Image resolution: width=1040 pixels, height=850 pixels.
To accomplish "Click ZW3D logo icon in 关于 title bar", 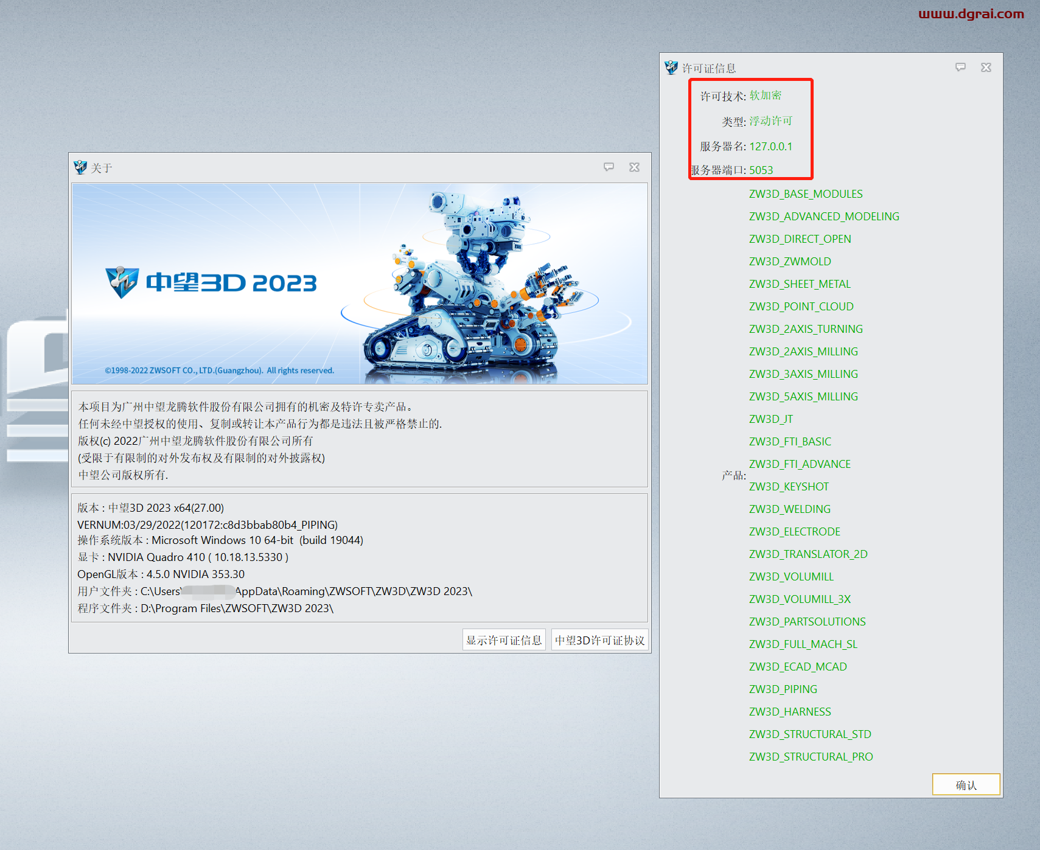I will point(80,167).
